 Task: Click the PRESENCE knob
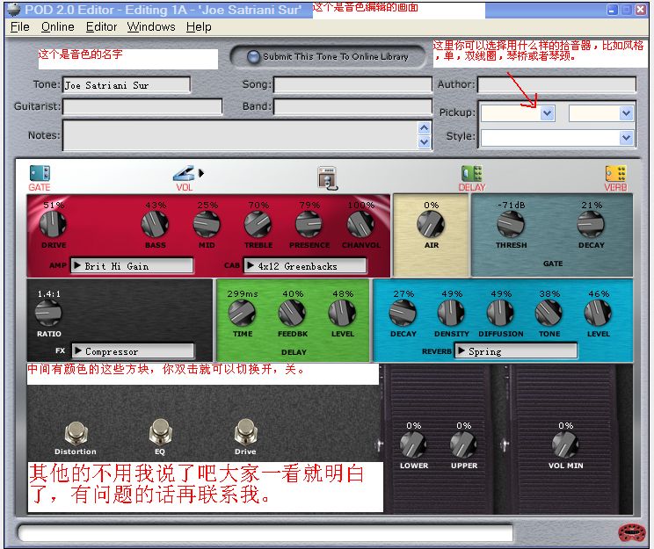[x=309, y=224]
